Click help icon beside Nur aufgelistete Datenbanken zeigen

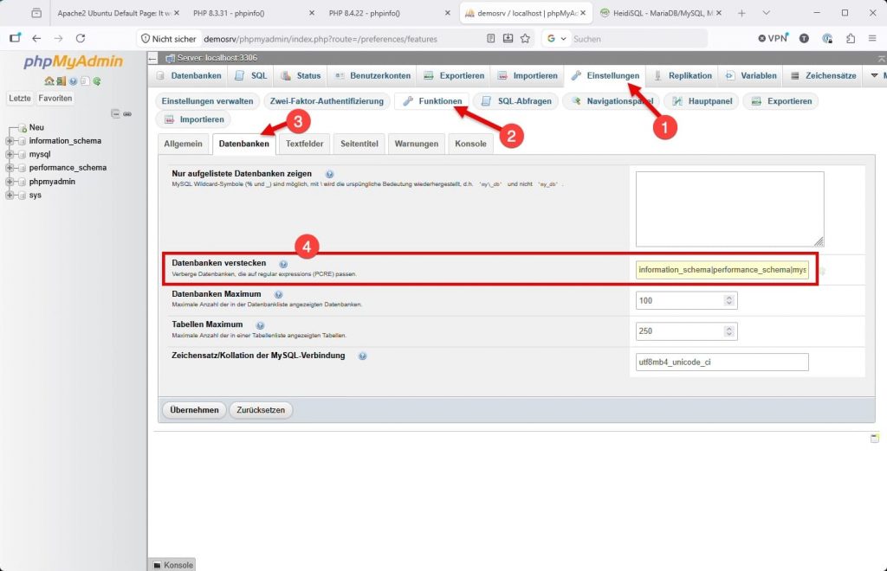coord(329,174)
